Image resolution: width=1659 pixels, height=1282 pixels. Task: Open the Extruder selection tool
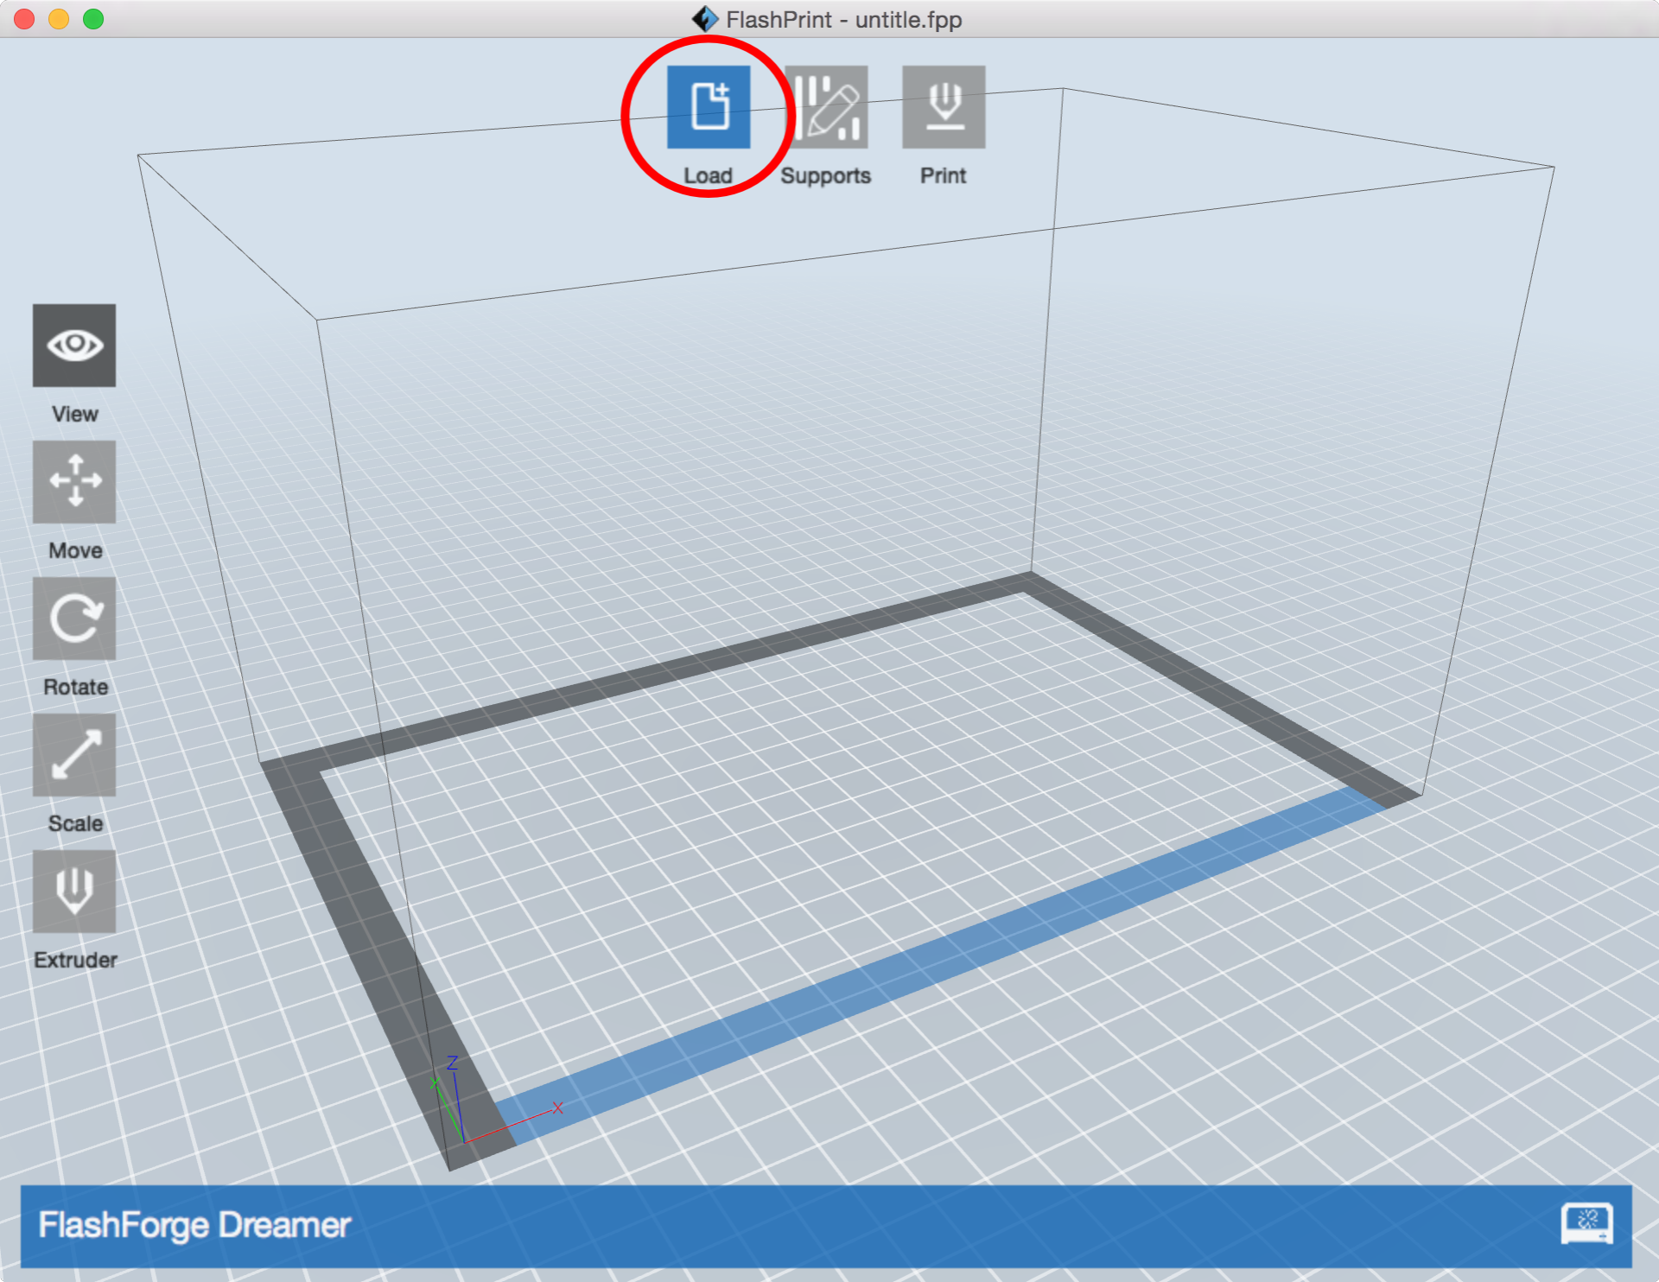pos(74,892)
